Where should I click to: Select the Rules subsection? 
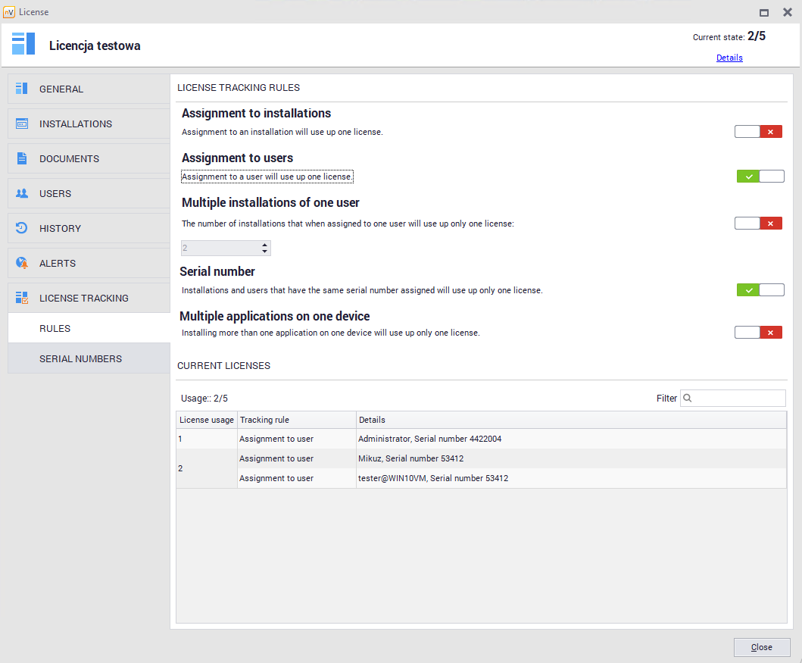click(x=55, y=328)
